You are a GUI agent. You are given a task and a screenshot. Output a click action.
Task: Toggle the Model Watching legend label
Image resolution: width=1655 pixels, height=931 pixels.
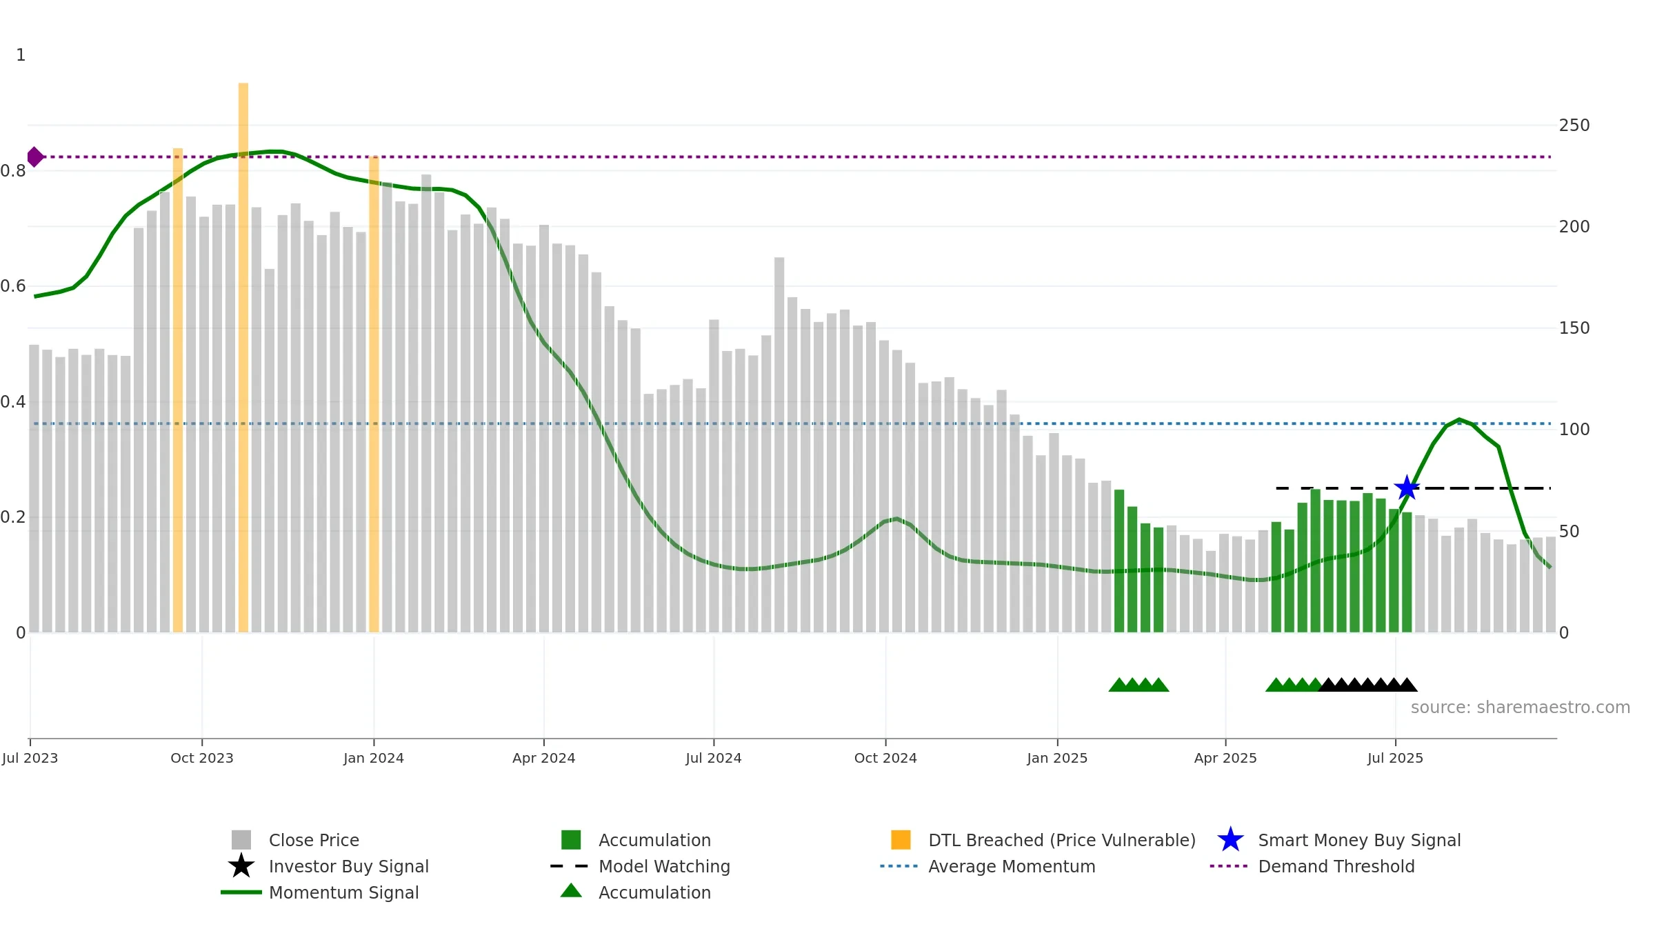click(664, 866)
